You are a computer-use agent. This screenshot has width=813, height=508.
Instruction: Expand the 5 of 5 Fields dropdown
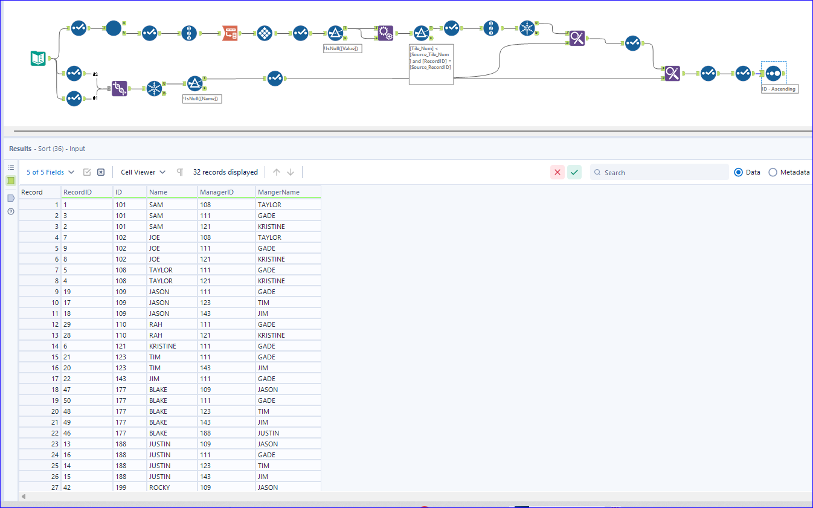pos(50,172)
